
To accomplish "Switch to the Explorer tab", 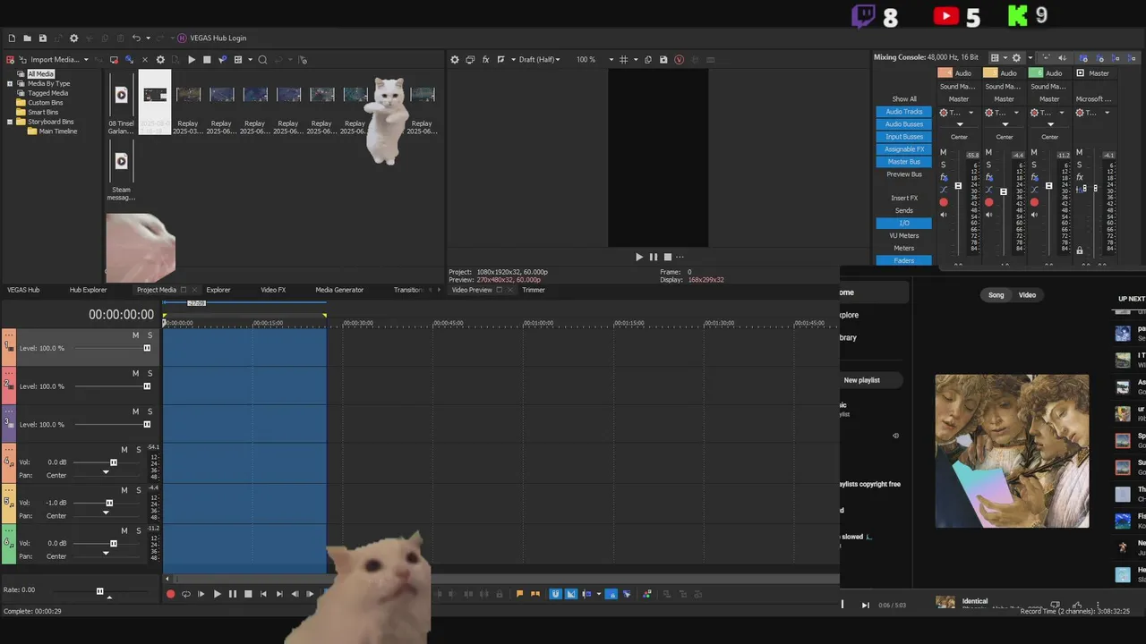I will click(x=218, y=290).
